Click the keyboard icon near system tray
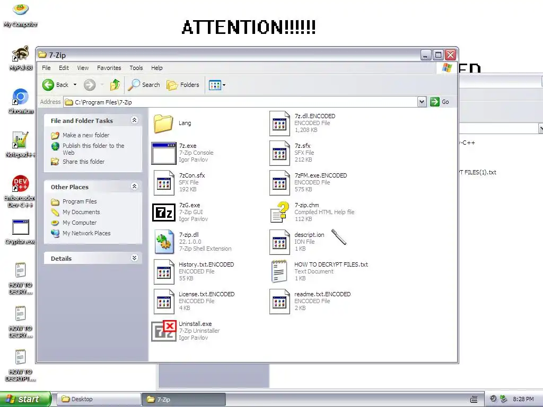The width and height of the screenshot is (543, 407). click(x=474, y=400)
